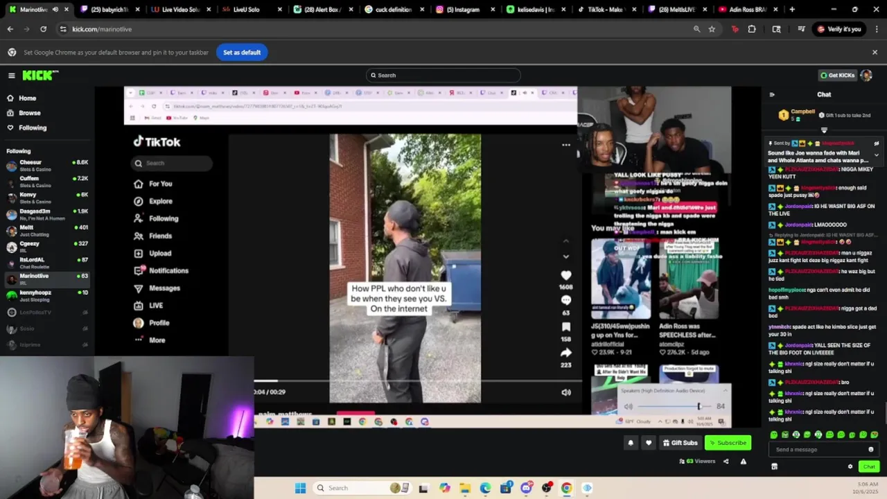Open File Explorer from taskbar

coord(465,488)
